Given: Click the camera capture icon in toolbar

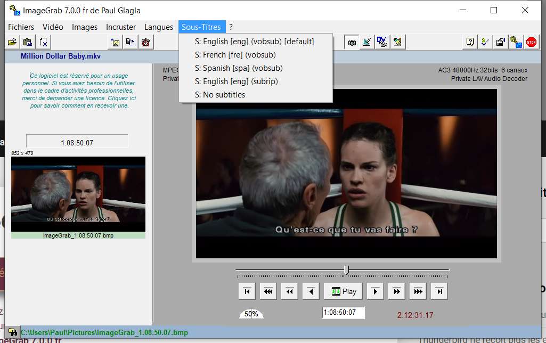Looking at the screenshot, I should point(351,42).
